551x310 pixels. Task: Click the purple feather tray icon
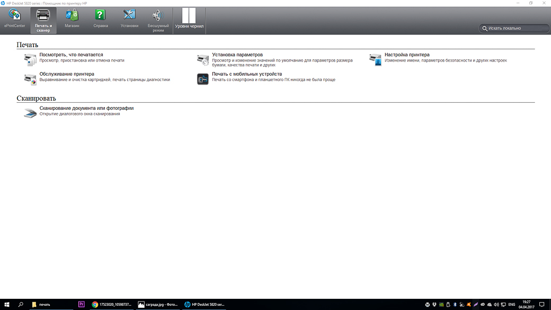click(476, 305)
